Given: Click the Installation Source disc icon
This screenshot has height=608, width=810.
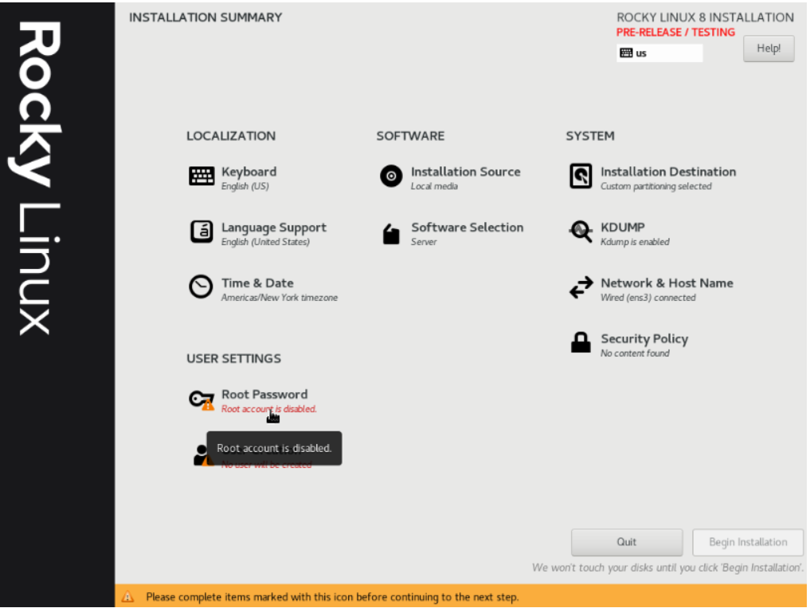Looking at the screenshot, I should [x=391, y=176].
